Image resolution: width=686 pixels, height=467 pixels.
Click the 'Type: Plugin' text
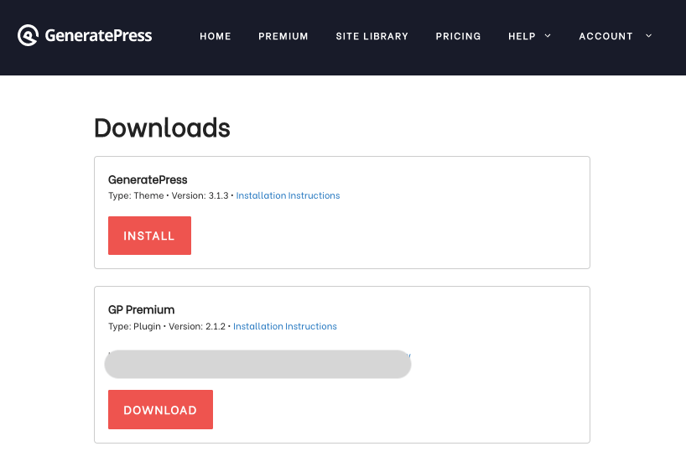click(x=134, y=326)
